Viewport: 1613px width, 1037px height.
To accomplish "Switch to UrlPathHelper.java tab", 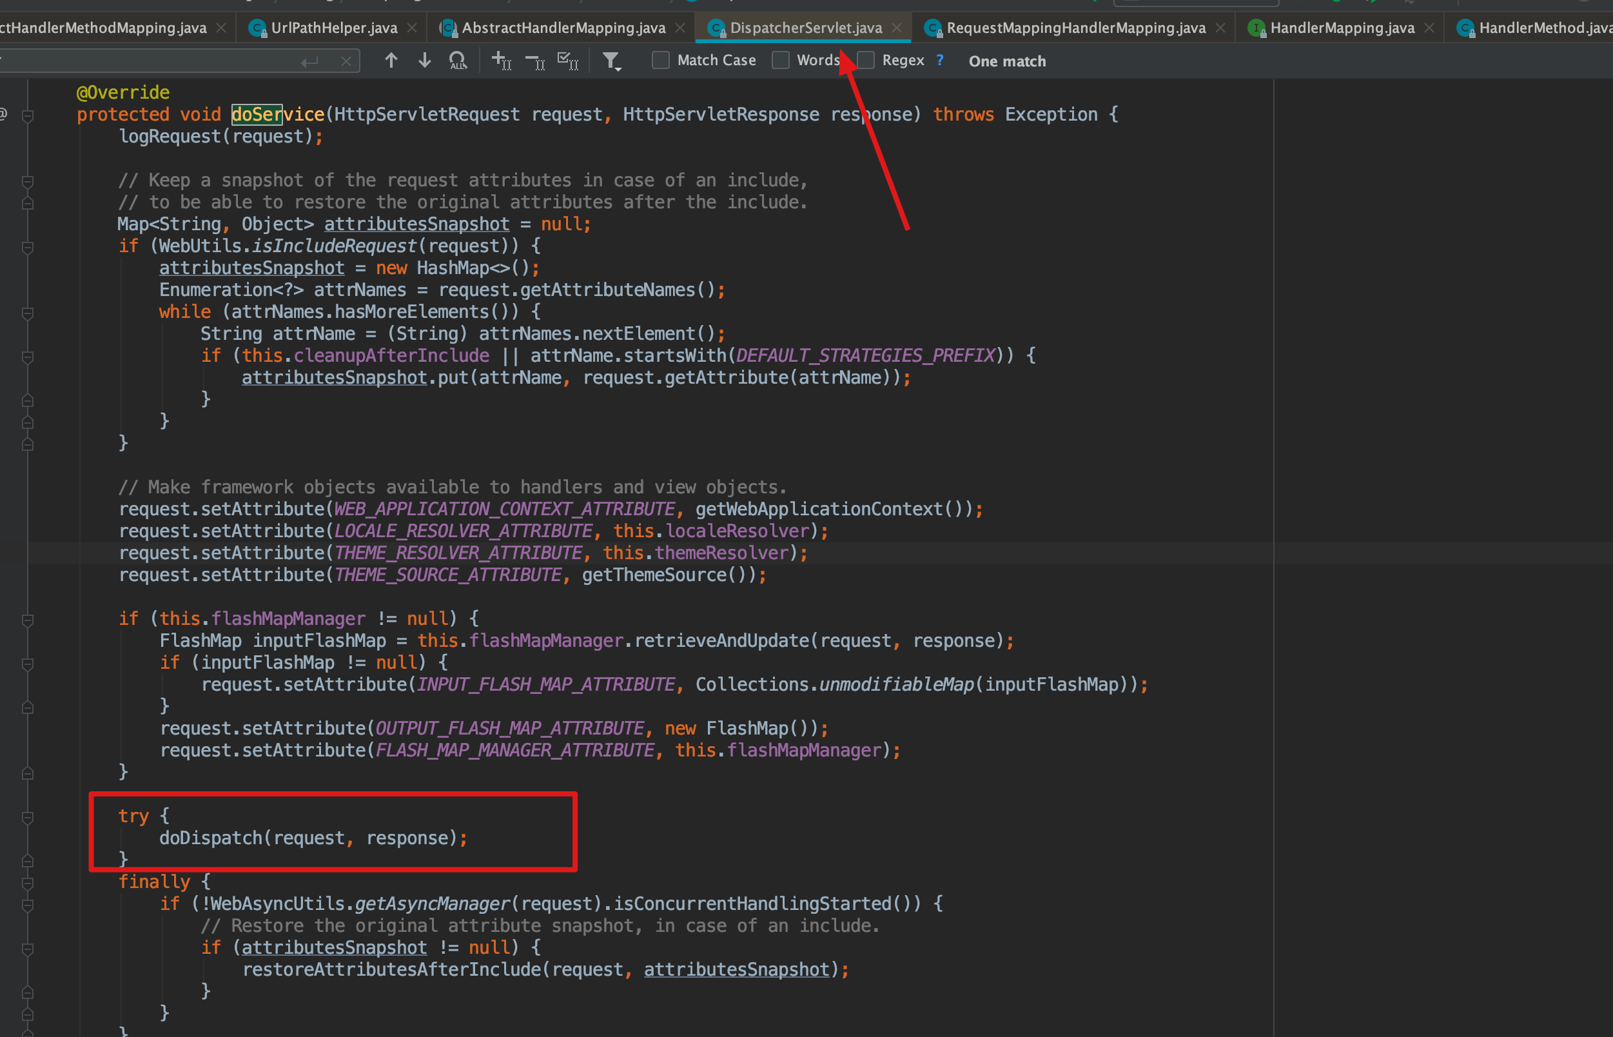I will [333, 28].
